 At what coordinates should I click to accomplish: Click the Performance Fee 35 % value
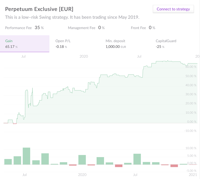[x=39, y=28]
